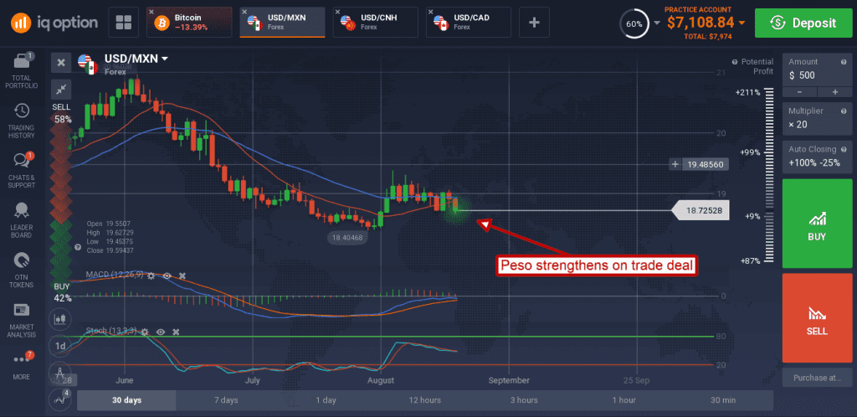Click the large green BUY button

[x=817, y=223]
